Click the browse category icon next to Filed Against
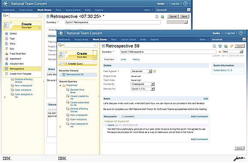The width and height of the screenshot is (248, 163). [154, 71]
